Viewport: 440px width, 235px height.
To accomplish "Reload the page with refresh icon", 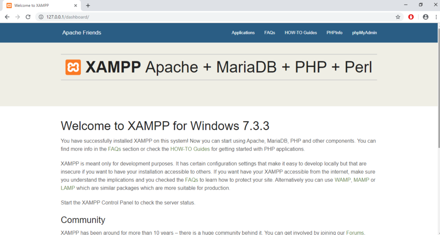I will click(x=28, y=17).
